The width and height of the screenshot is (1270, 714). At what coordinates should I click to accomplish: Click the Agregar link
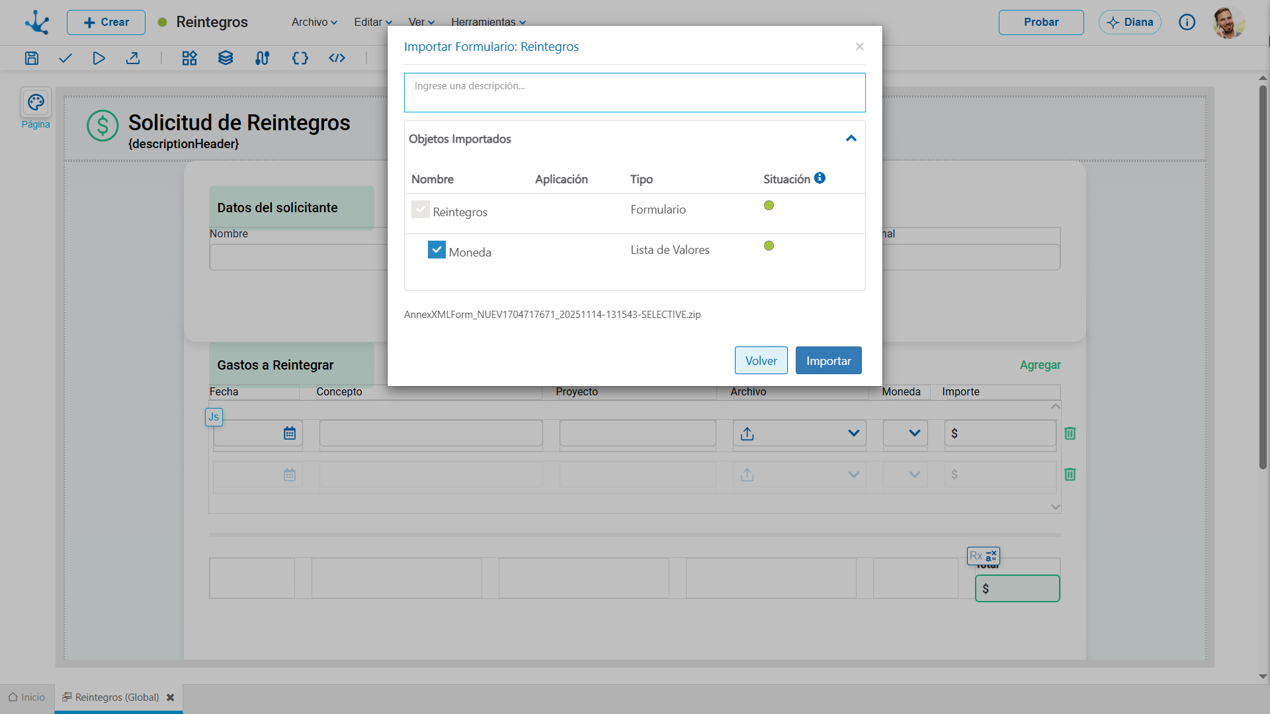pos(1040,365)
